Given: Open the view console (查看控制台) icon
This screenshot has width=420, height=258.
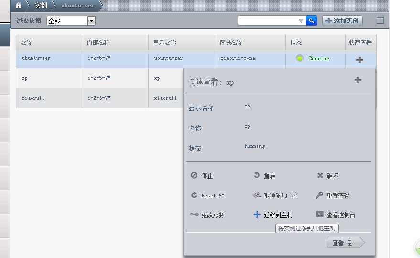Looking at the screenshot, I should [320, 215].
